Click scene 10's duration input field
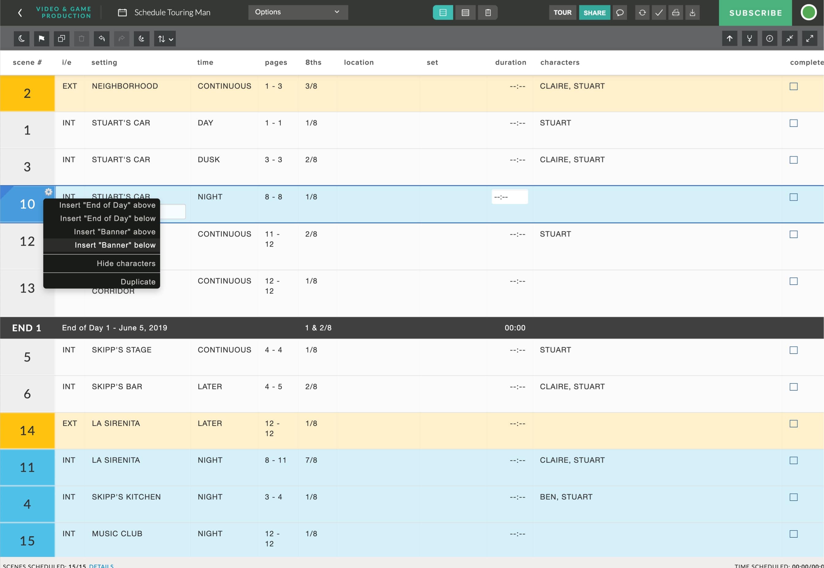 click(x=510, y=197)
